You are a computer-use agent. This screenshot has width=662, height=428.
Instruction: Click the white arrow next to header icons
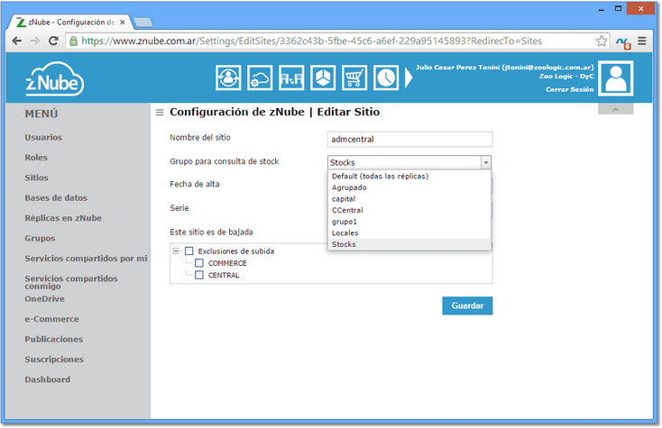409,77
